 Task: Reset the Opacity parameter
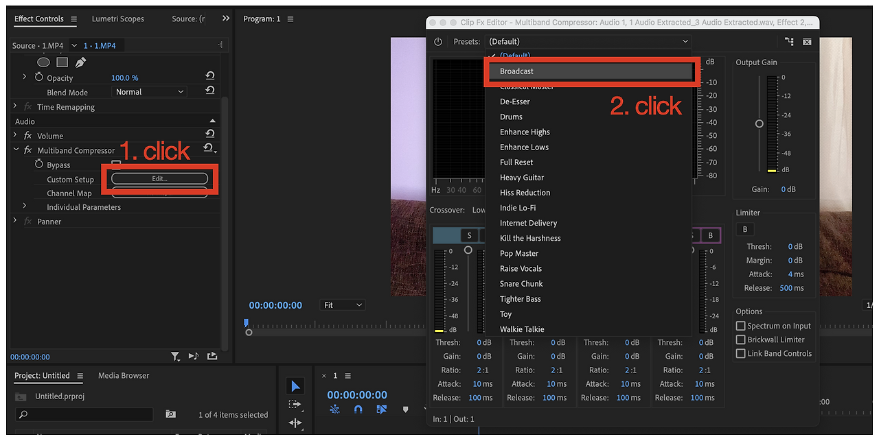pos(210,77)
